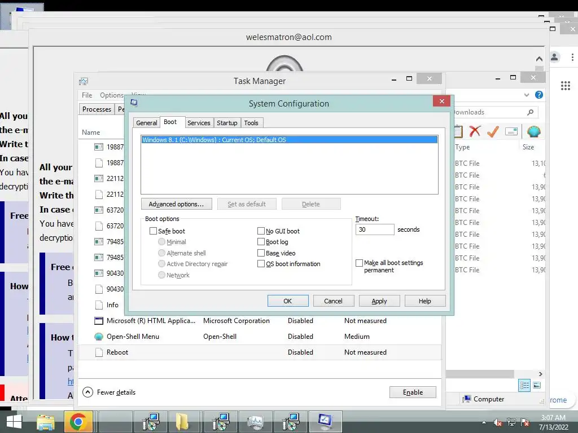Open the Tools tab
Viewport: 578px width, 433px height.
pos(251,122)
